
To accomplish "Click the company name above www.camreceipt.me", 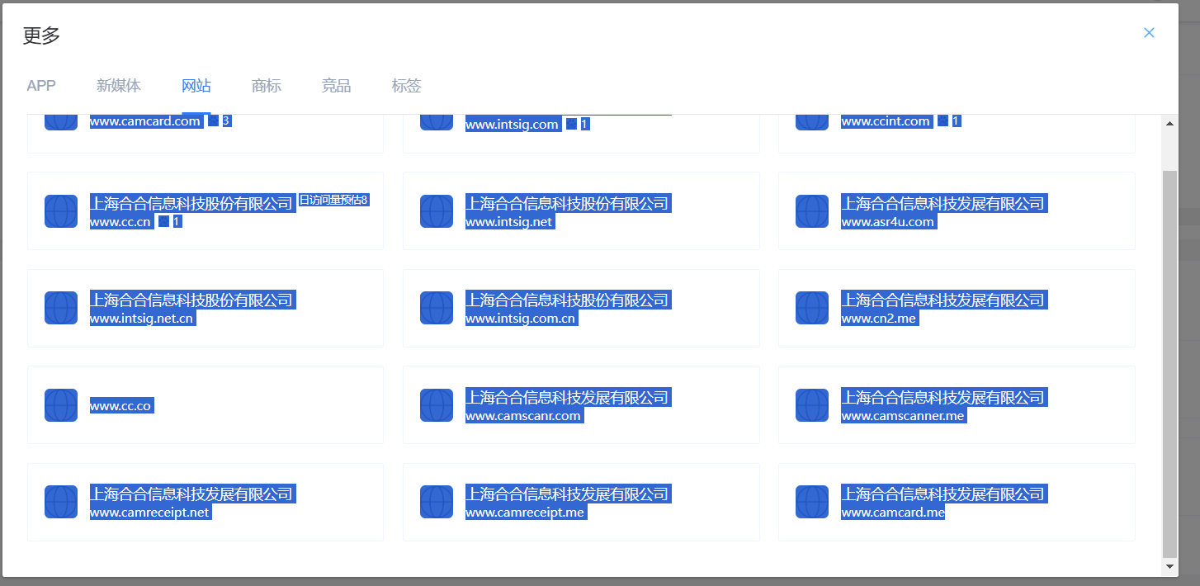I will (x=567, y=494).
